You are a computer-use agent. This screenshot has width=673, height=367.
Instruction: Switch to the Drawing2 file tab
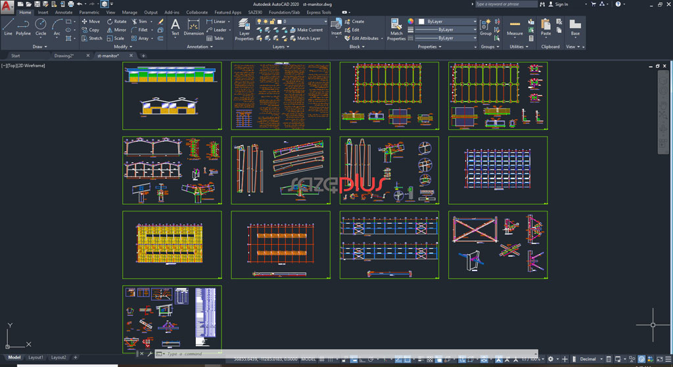click(64, 56)
